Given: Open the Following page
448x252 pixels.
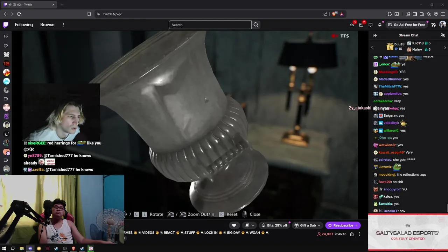Looking at the screenshot, I should [x=24, y=25].
